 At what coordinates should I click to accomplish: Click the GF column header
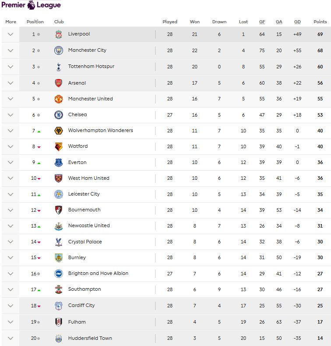tap(262, 21)
